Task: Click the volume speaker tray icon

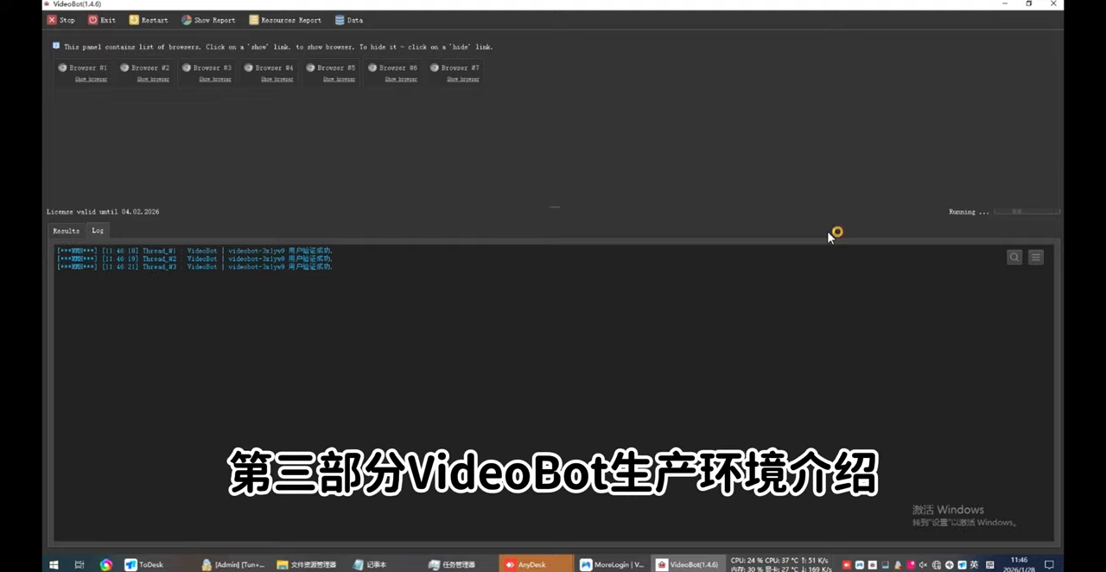Action: pyautogui.click(x=923, y=565)
